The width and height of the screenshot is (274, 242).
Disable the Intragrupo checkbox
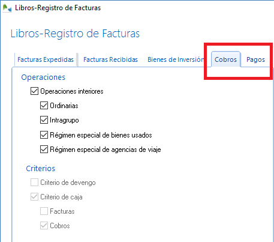point(44,120)
